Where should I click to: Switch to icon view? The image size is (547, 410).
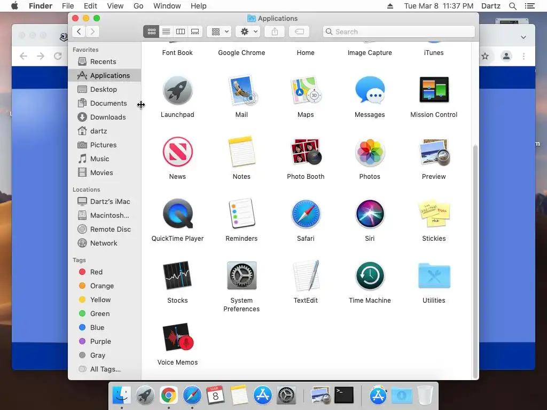click(x=151, y=31)
